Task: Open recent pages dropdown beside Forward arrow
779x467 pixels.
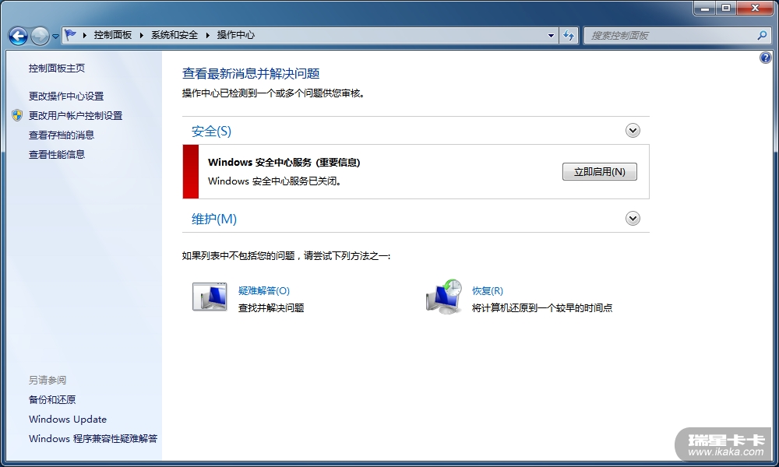Action: 55,37
